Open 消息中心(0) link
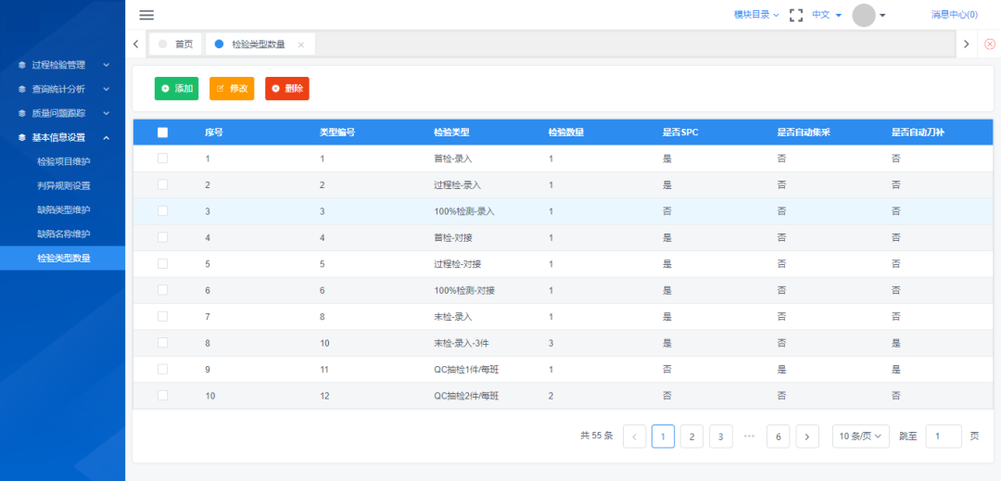The image size is (1001, 481). tap(955, 16)
